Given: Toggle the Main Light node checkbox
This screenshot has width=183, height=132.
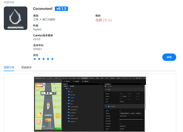Looking at the screenshot, I should (x=69, y=94).
